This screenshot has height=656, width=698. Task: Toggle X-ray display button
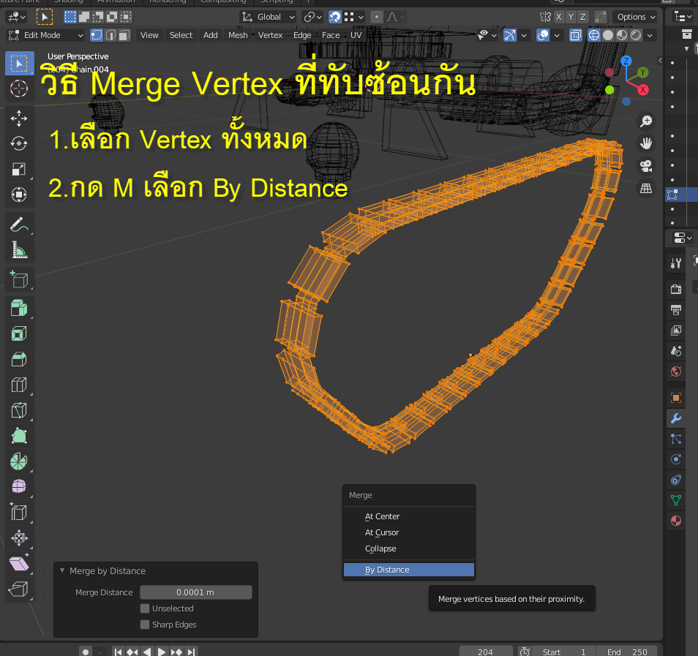point(576,35)
